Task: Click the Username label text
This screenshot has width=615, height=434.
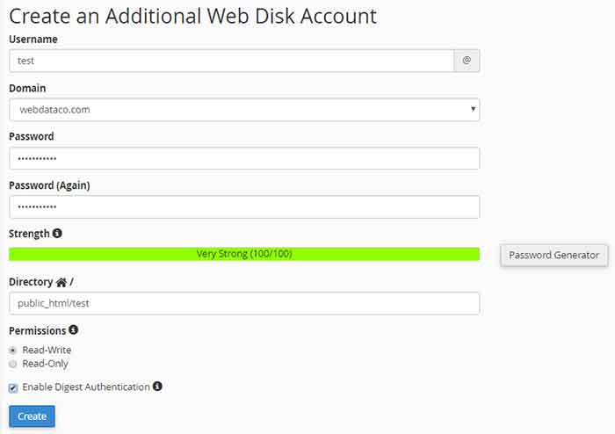Action: [33, 40]
